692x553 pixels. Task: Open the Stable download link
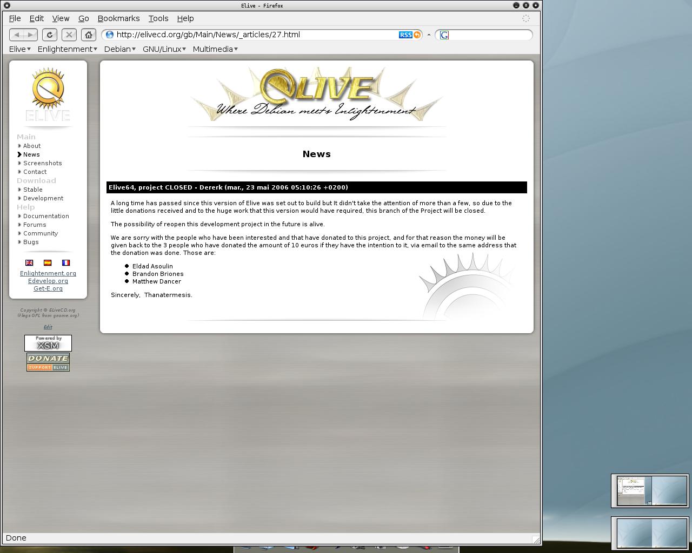[x=33, y=190]
